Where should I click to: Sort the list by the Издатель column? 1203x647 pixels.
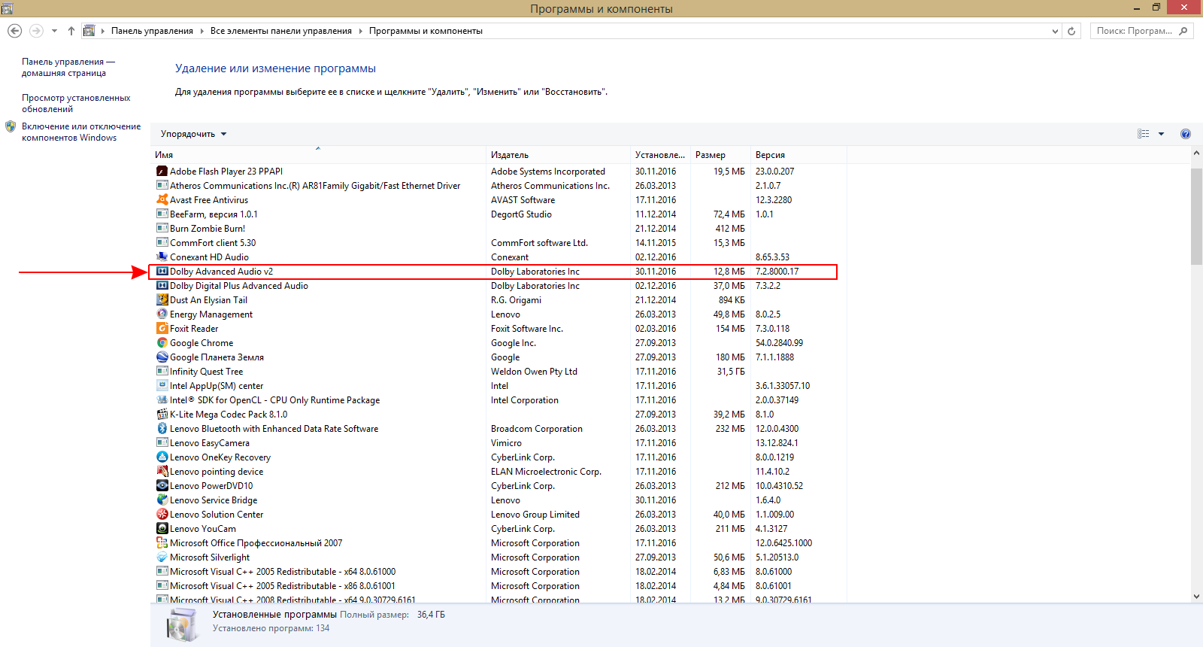(559, 155)
